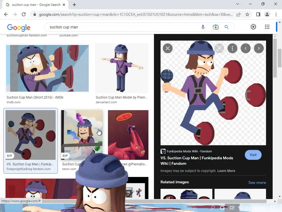Open the red background thumbnail at bottom

40,189
